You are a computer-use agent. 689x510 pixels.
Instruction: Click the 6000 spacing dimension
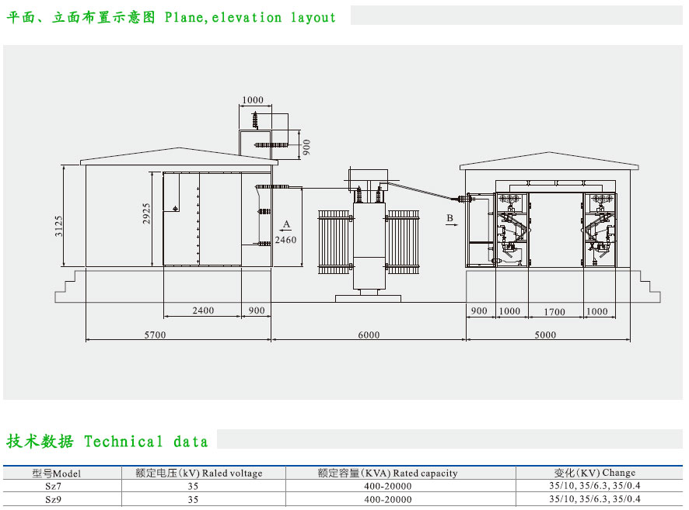coord(369,335)
